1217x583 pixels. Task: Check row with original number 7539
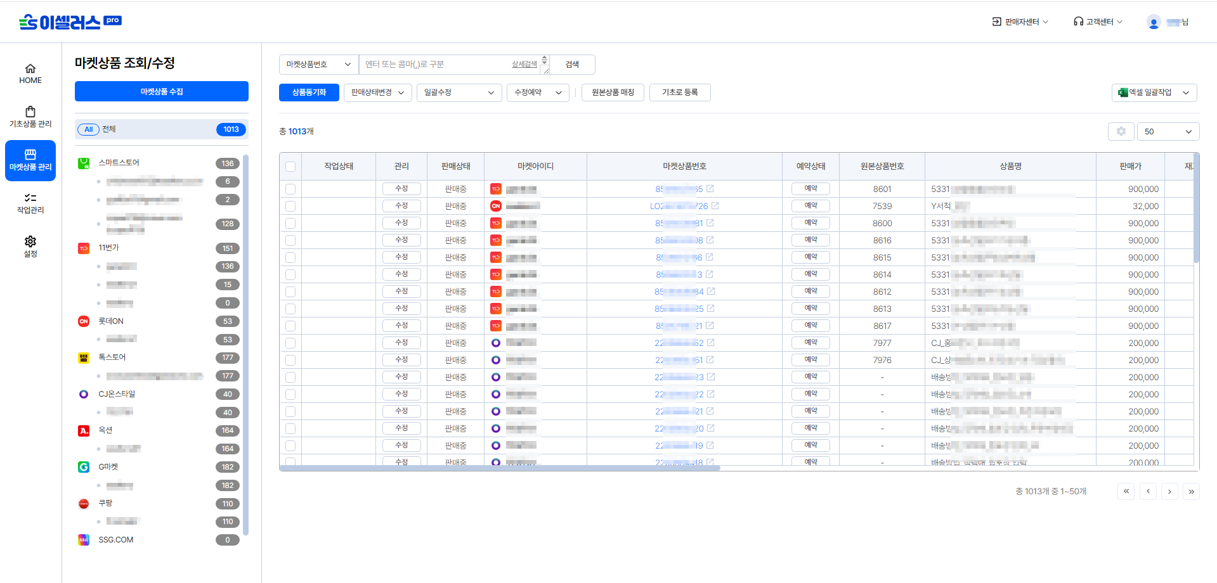(290, 206)
